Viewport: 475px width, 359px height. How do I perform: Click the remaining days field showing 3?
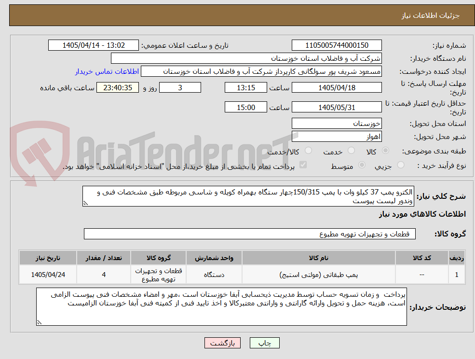[x=180, y=88]
